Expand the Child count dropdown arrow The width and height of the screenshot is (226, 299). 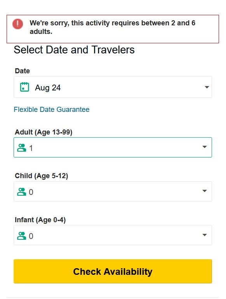[205, 191]
